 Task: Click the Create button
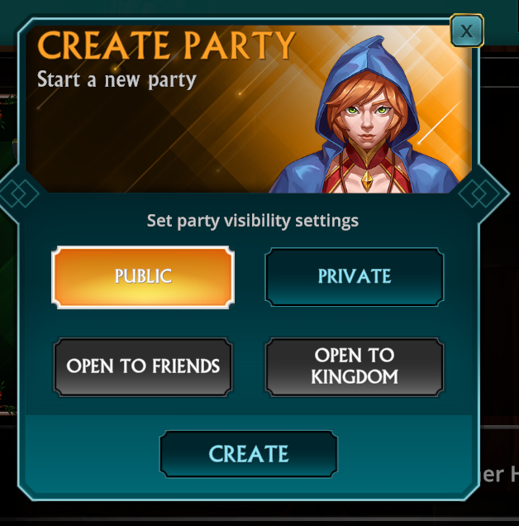click(249, 454)
